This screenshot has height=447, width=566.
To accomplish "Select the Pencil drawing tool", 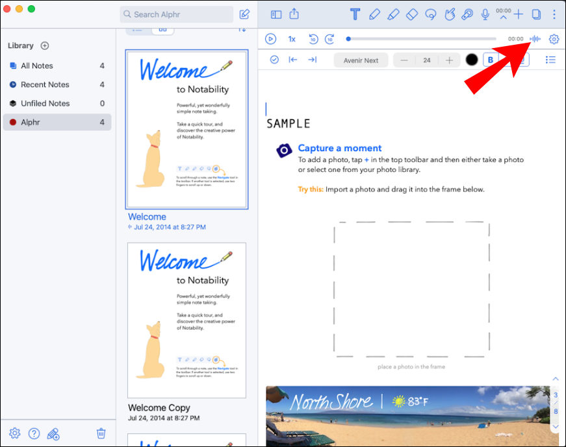I will pyautogui.click(x=374, y=14).
